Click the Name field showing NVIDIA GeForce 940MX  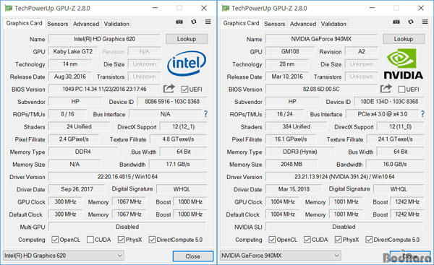(321, 39)
